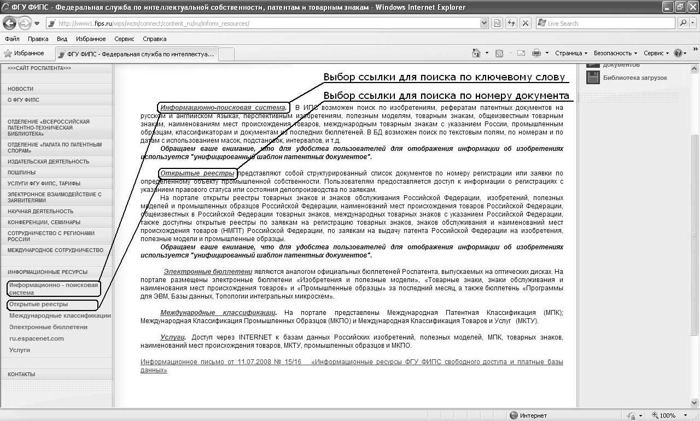700x421 pixels.
Task: Open the Библиотека загрузок text link
Action: [x=635, y=78]
